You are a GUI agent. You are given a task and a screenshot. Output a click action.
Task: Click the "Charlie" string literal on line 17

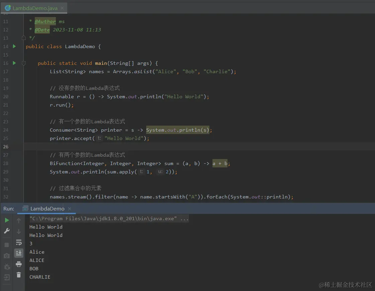click(x=217, y=72)
